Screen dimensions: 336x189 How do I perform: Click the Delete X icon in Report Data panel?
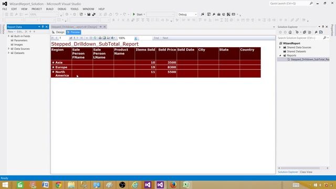tap(26, 31)
